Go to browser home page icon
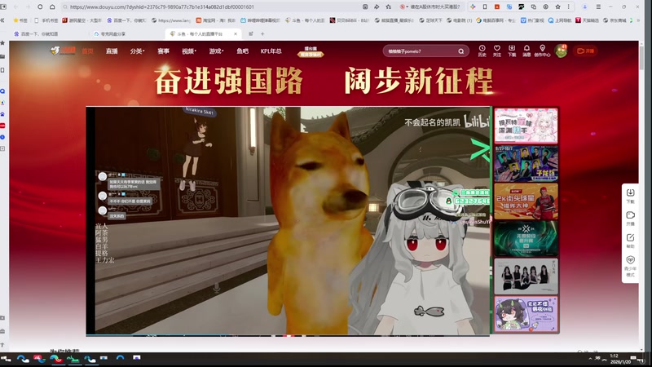 pos(52,7)
